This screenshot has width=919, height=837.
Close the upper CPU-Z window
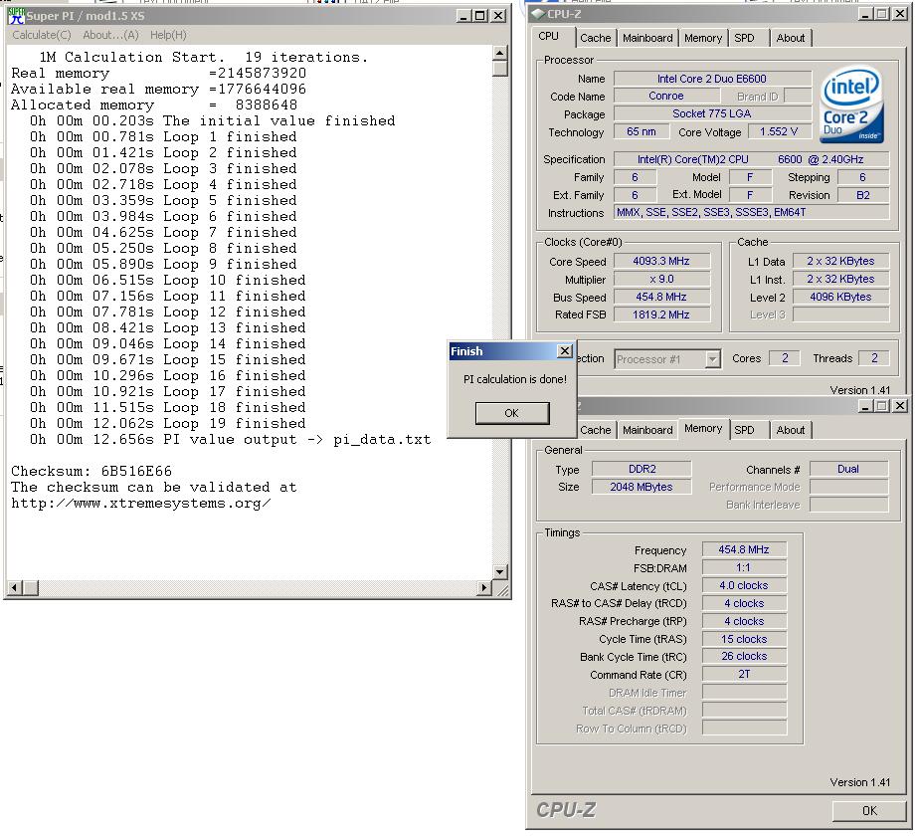point(900,14)
